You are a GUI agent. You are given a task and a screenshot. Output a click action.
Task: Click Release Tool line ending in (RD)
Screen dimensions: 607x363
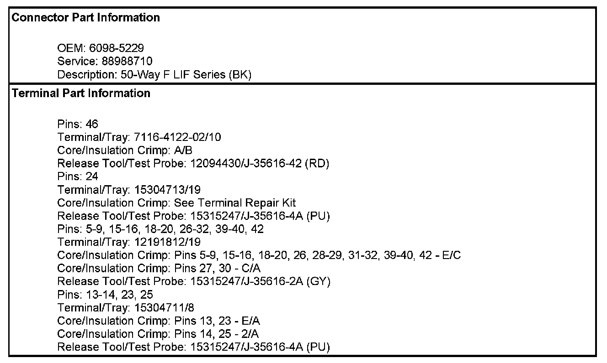[193, 163]
